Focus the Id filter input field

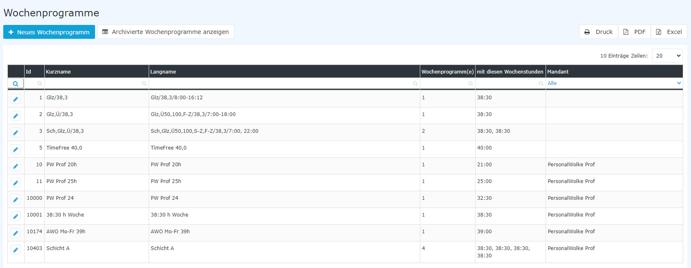(x=34, y=83)
